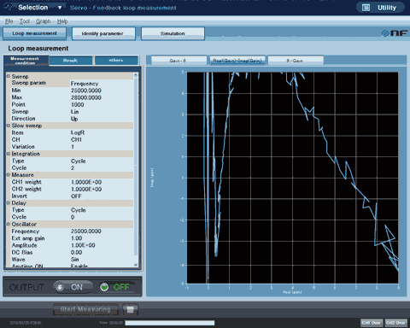Click the measurement time progress bar
The height and width of the screenshot is (328, 410).
[x=170, y=323]
